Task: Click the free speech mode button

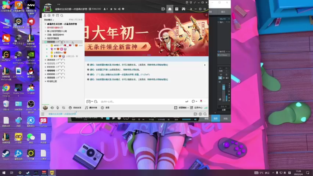Action: [x=75, y=108]
